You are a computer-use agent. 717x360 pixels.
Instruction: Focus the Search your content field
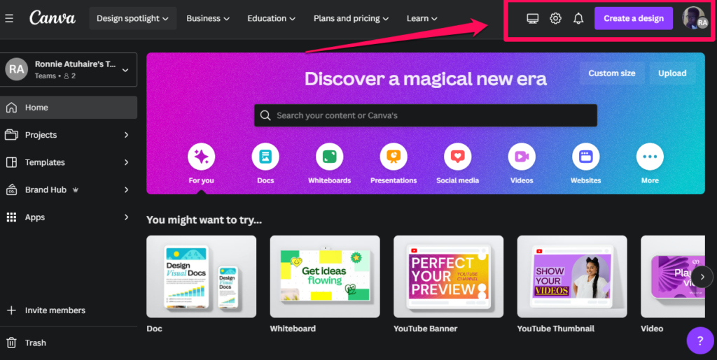tap(426, 115)
